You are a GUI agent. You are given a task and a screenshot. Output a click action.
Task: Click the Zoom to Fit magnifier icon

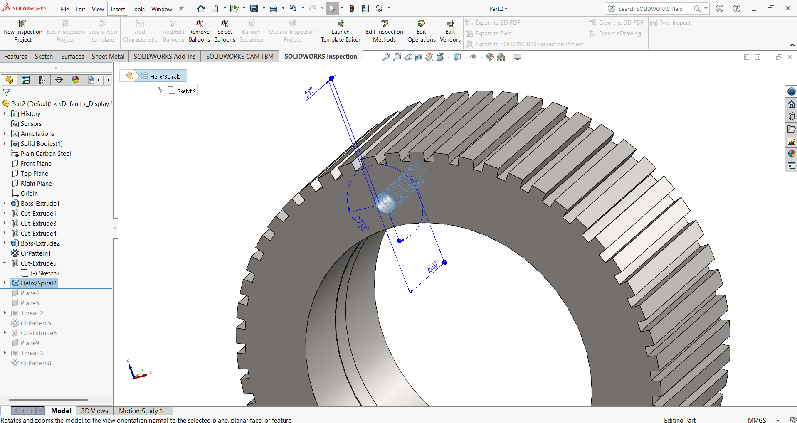point(386,57)
